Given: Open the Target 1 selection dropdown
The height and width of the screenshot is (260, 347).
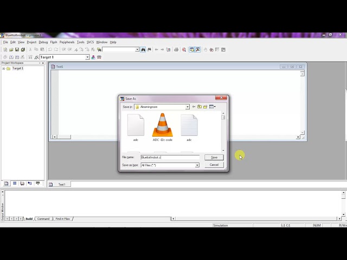Looking at the screenshot, I should (x=87, y=57).
